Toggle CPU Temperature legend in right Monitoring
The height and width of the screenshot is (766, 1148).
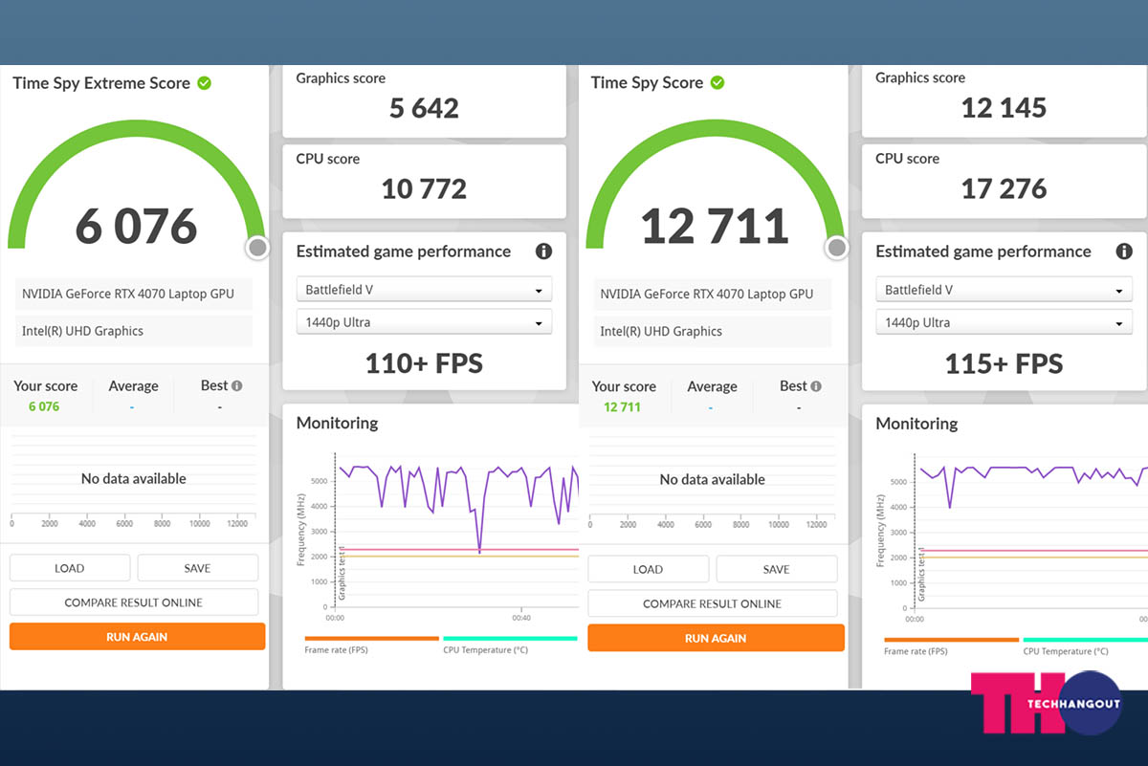coord(1085,646)
